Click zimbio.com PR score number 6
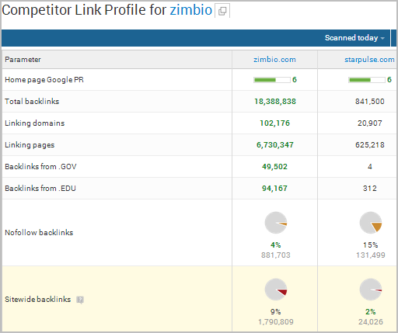The height and width of the screenshot is (333, 398). (295, 80)
